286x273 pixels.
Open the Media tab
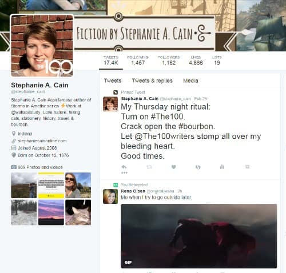click(x=190, y=81)
